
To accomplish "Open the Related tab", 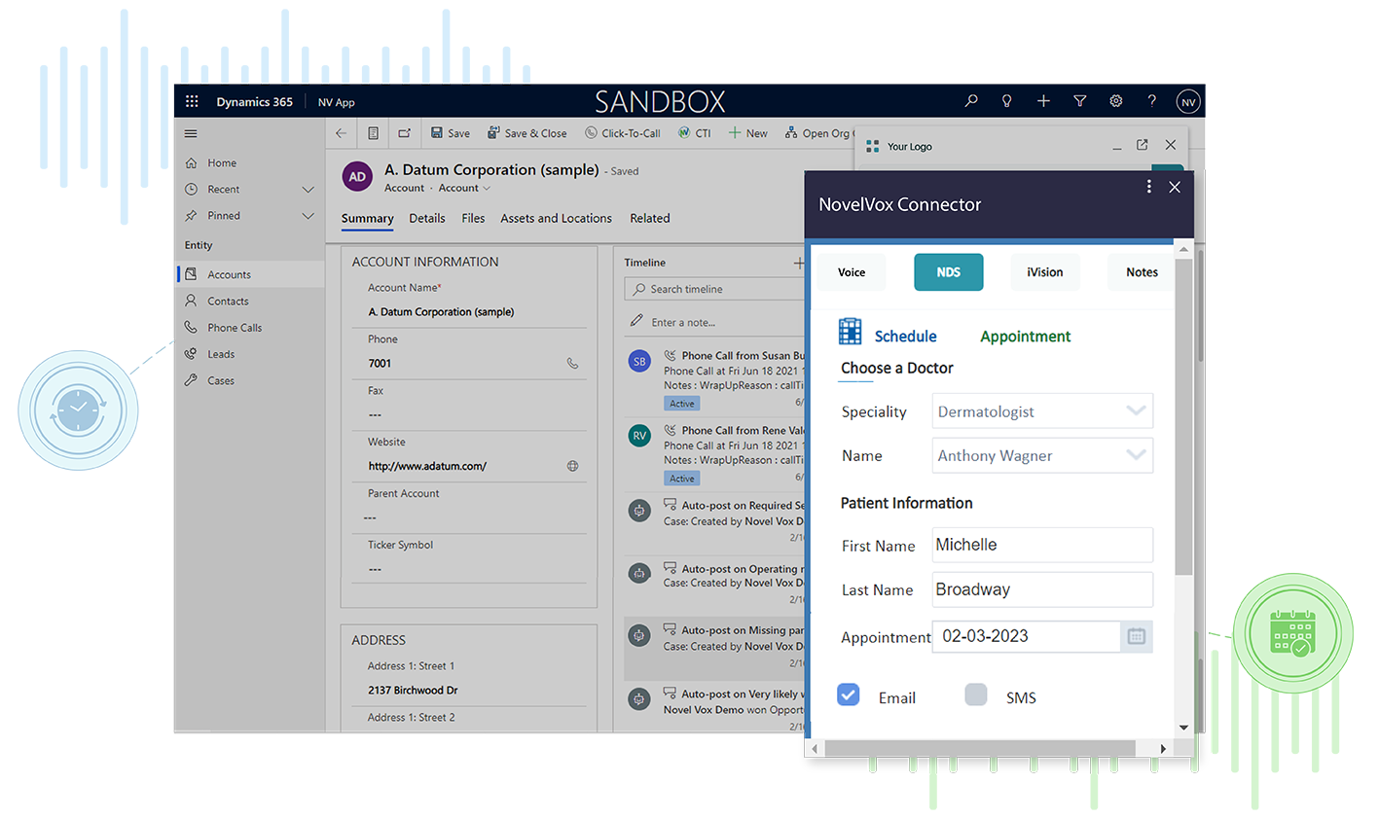I will pyautogui.click(x=650, y=219).
